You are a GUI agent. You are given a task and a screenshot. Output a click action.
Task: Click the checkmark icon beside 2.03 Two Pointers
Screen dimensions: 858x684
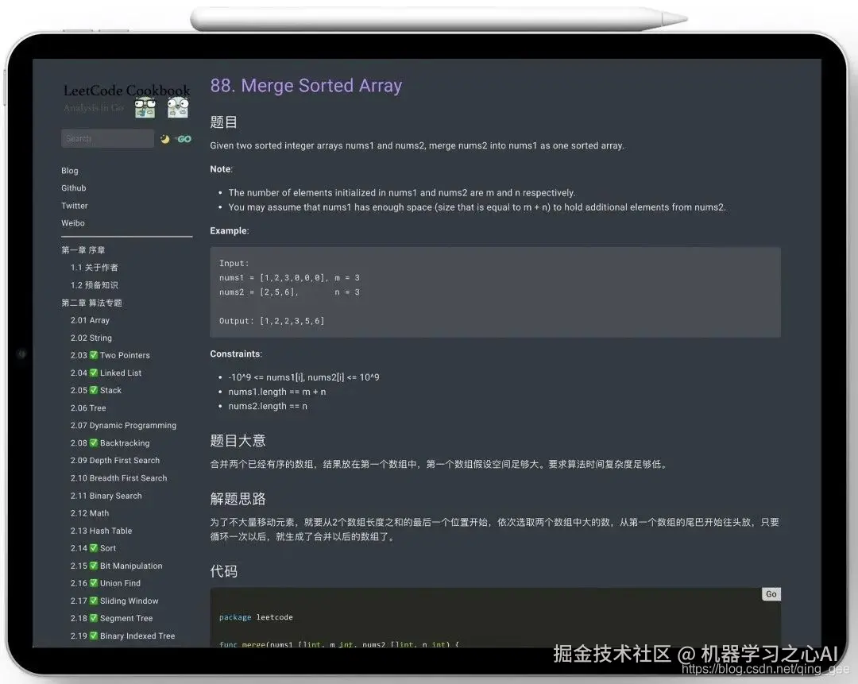pos(95,355)
